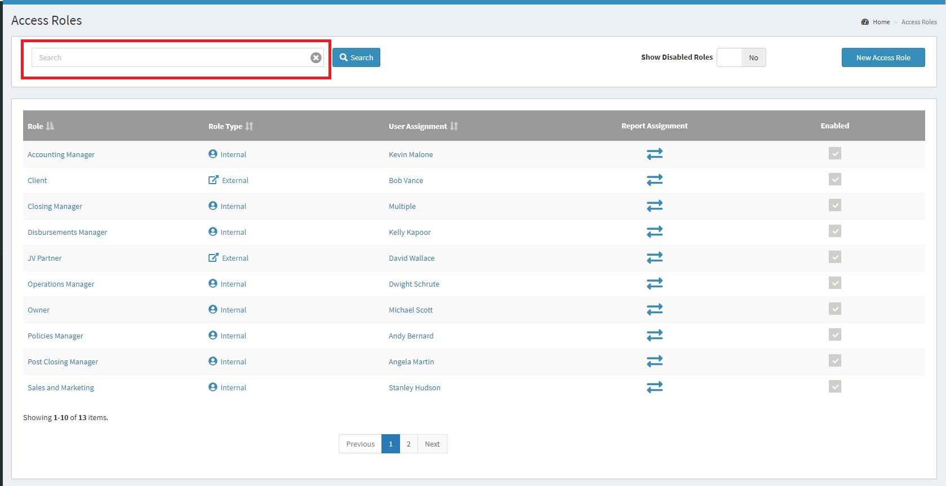
Task: Click report assignment icon for JV Partner
Action: tap(654, 258)
